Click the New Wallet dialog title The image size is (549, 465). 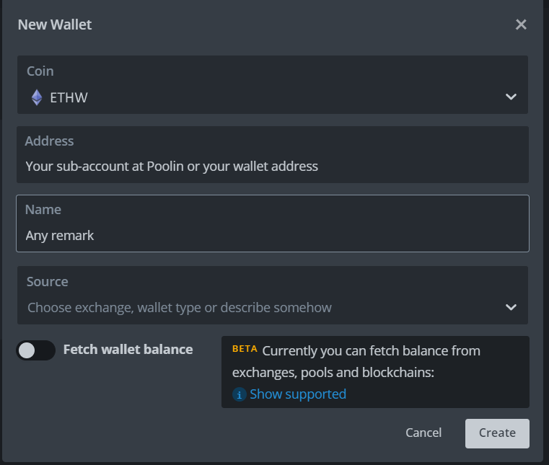pos(55,25)
